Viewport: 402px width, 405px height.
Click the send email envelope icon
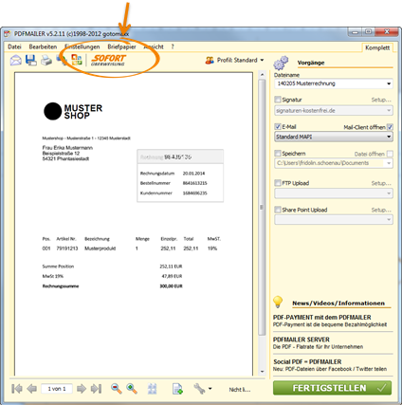click(16, 60)
